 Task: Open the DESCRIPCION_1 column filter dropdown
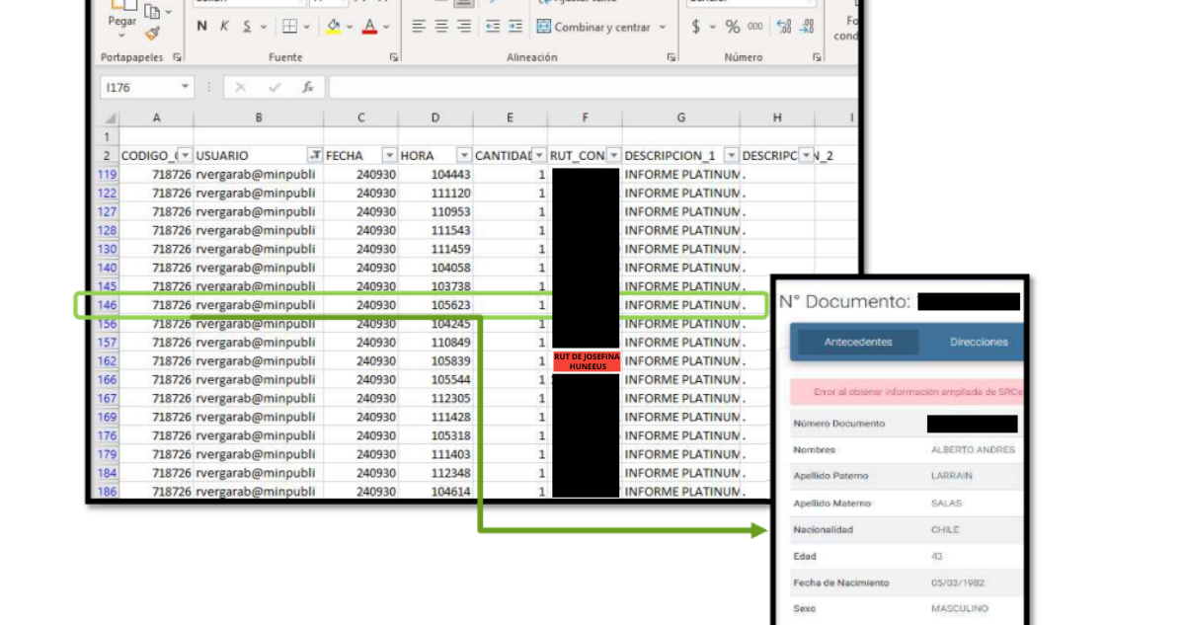pos(731,156)
